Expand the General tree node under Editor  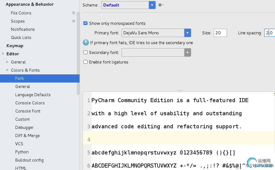point(7,62)
